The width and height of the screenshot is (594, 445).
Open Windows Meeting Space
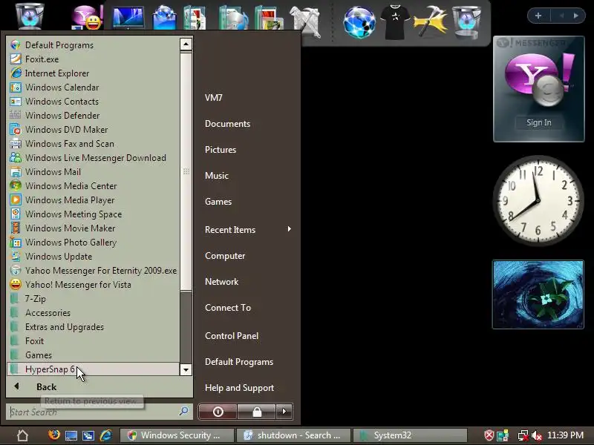coord(93,214)
